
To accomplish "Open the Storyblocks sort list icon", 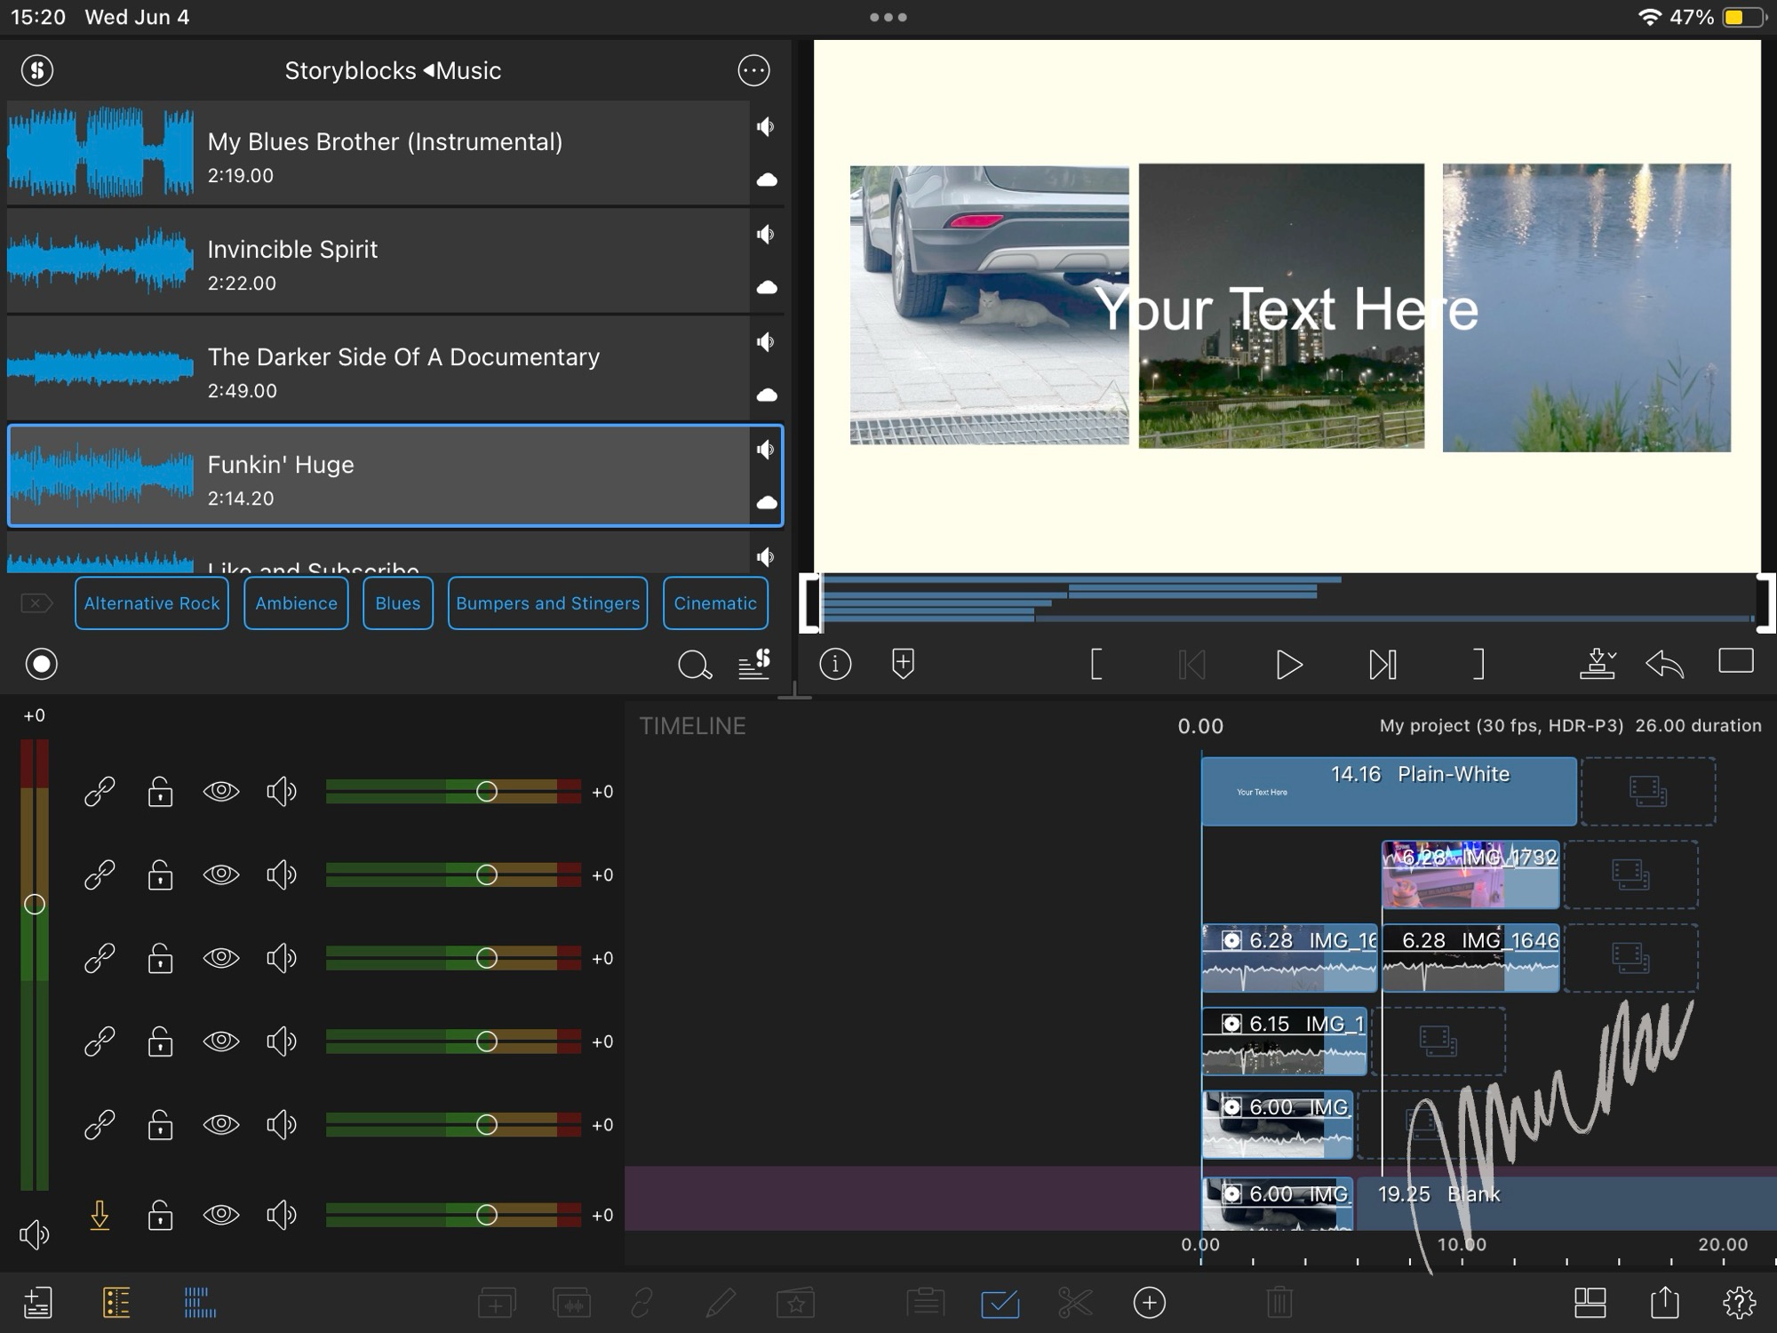I will click(754, 664).
